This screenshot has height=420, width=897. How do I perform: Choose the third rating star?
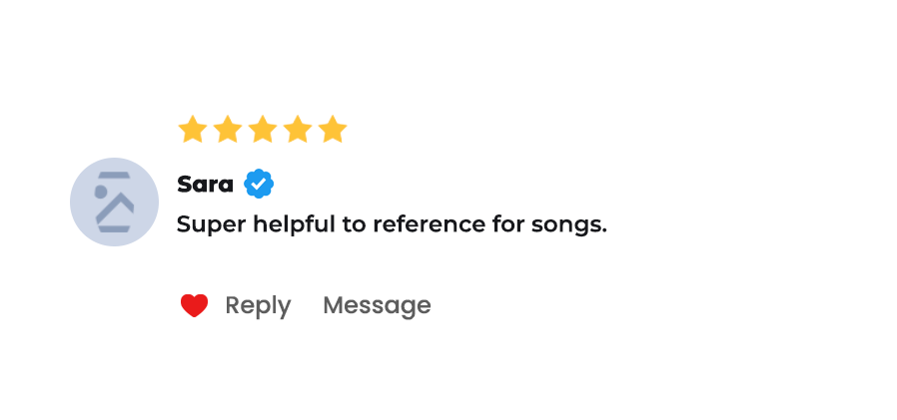pos(263,130)
